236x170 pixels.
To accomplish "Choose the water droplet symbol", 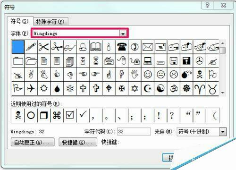I will pyautogui.click(x=57, y=88).
